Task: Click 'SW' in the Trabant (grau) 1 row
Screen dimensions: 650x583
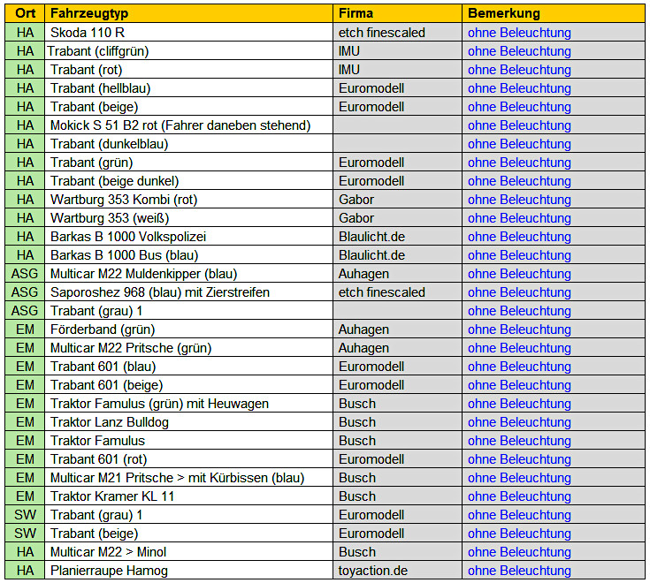Action: click(x=25, y=515)
